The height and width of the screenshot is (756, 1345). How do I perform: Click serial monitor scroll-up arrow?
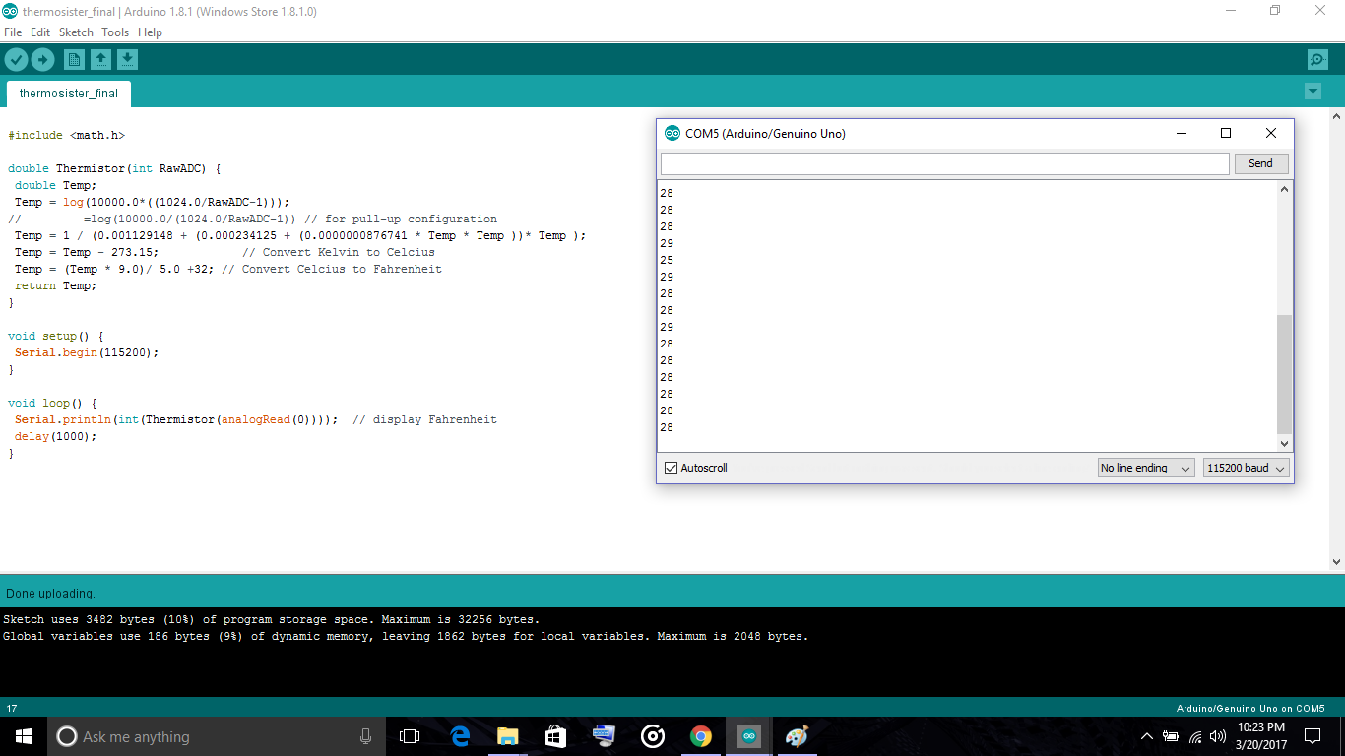pos(1284,189)
